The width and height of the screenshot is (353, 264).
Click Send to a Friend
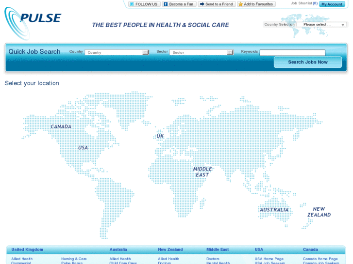click(x=217, y=4)
